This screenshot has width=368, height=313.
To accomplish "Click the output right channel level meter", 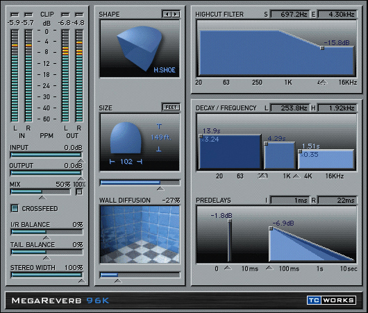I will click(79, 76).
